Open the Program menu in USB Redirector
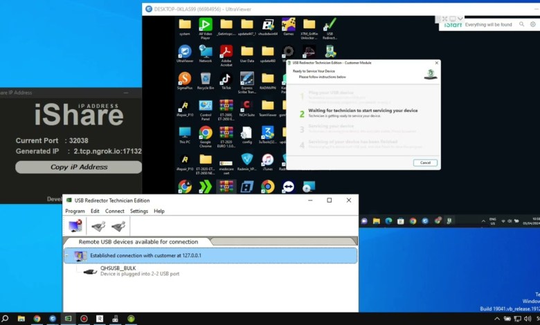Viewport: 540px width, 325px height. click(x=75, y=211)
